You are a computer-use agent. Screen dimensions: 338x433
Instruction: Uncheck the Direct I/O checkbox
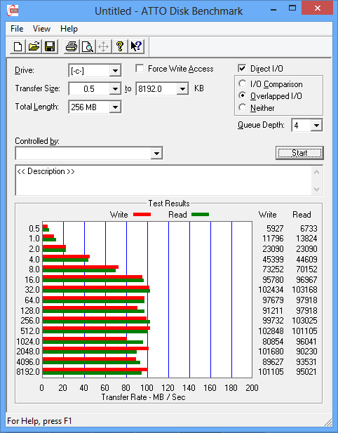click(x=242, y=68)
